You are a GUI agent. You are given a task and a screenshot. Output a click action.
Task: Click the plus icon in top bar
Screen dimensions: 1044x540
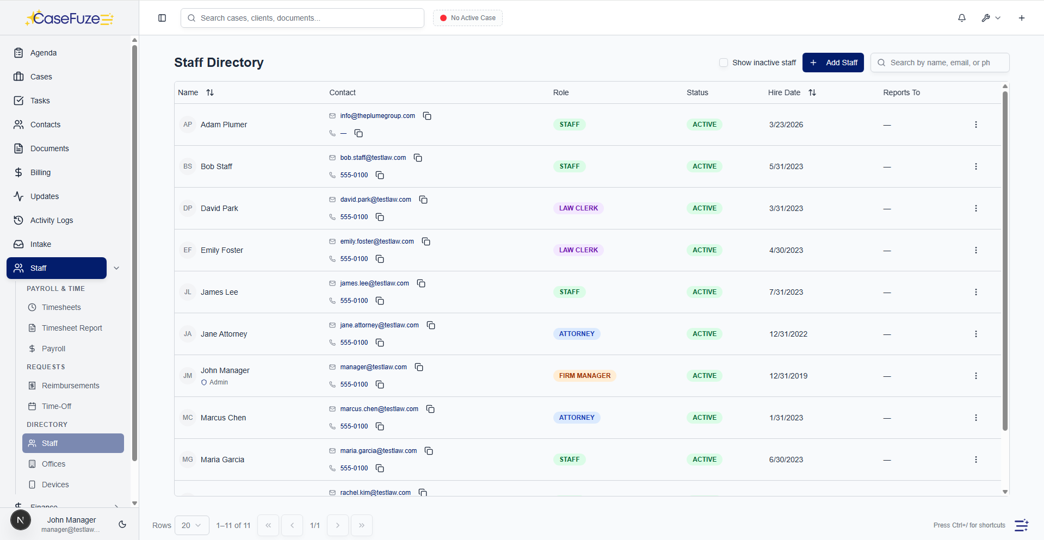click(x=1022, y=18)
